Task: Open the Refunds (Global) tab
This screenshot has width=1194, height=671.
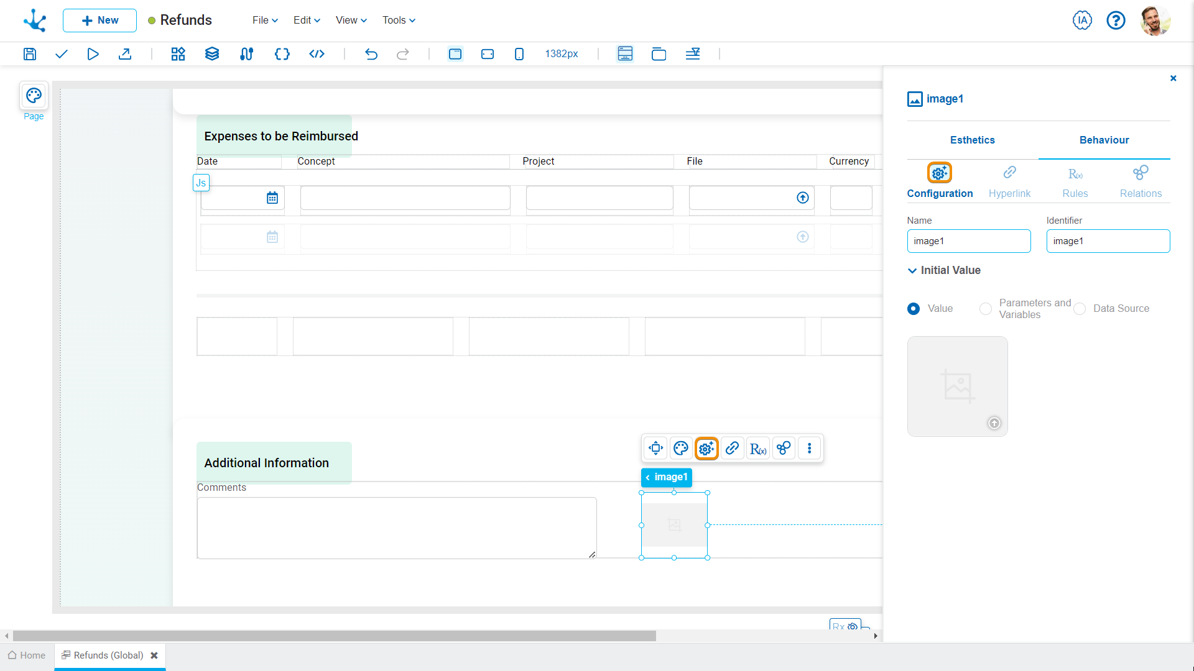Action: pyautogui.click(x=108, y=655)
